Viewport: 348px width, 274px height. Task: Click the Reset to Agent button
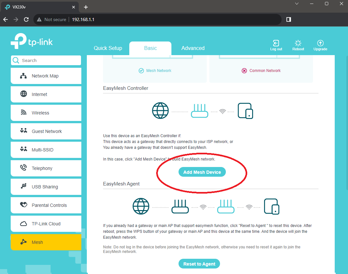pyautogui.click(x=199, y=264)
